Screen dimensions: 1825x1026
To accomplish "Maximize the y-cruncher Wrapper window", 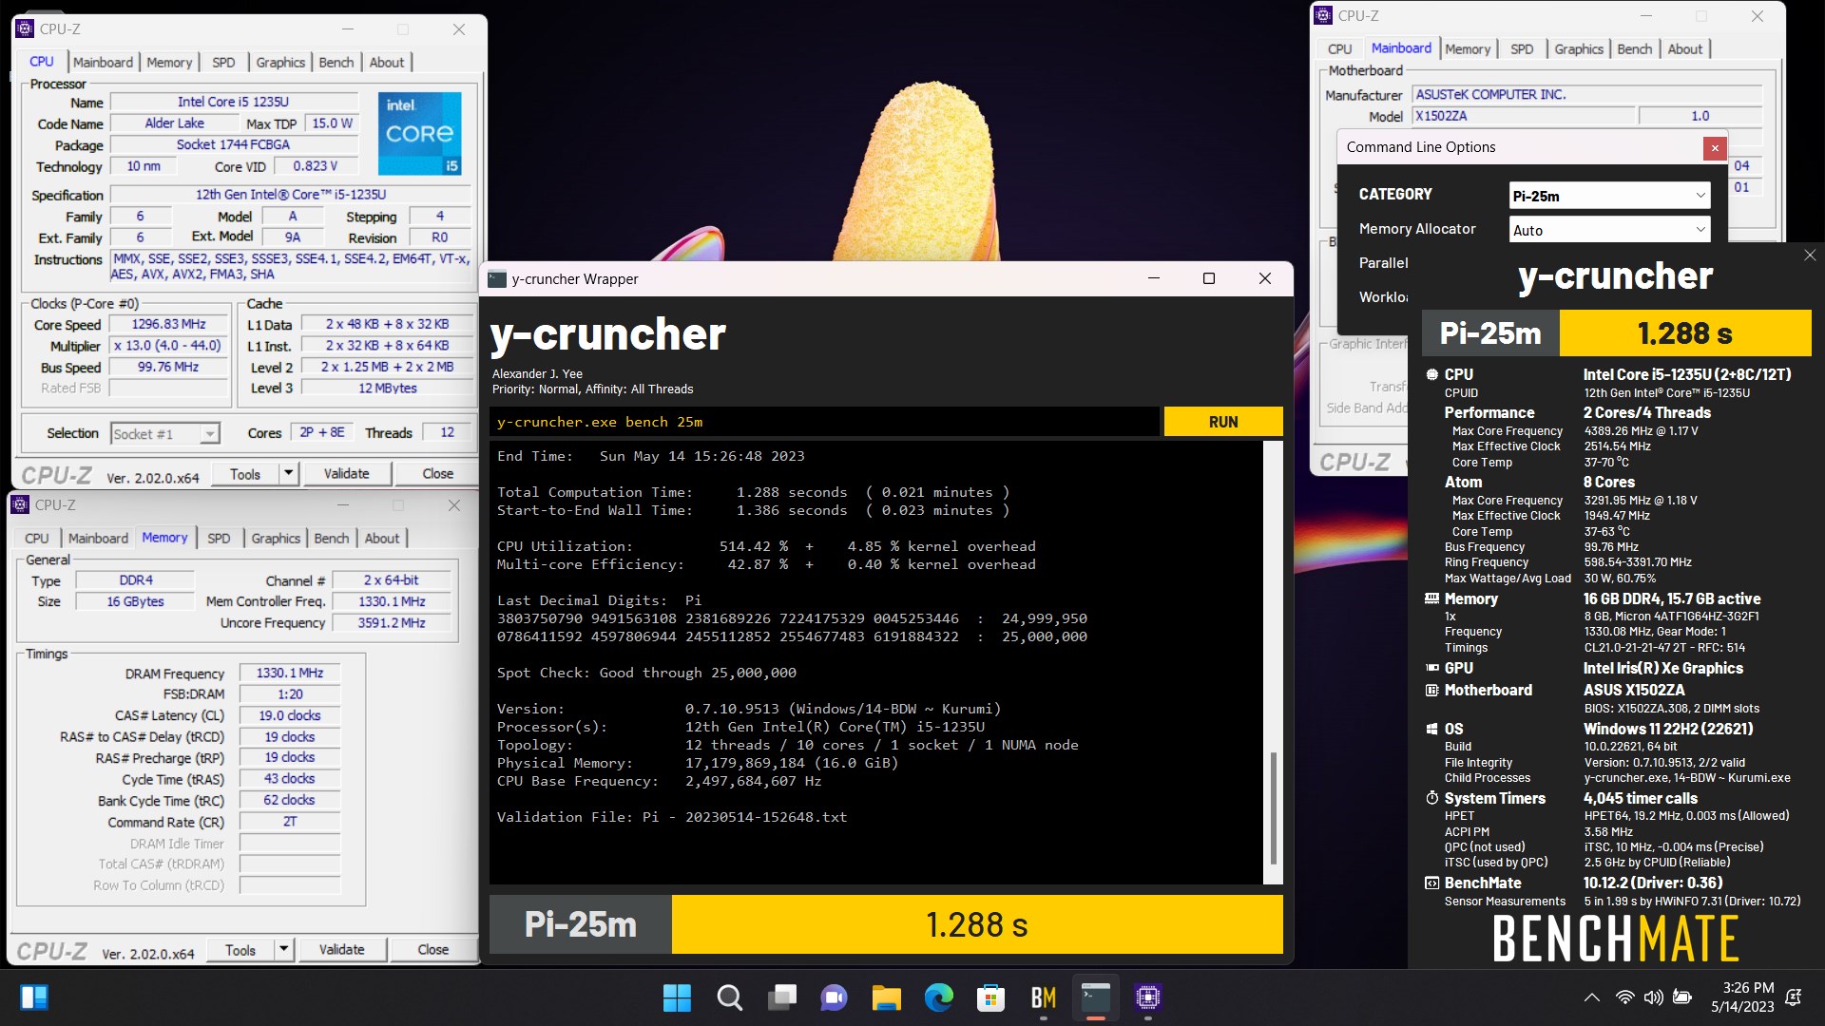I will (x=1209, y=278).
